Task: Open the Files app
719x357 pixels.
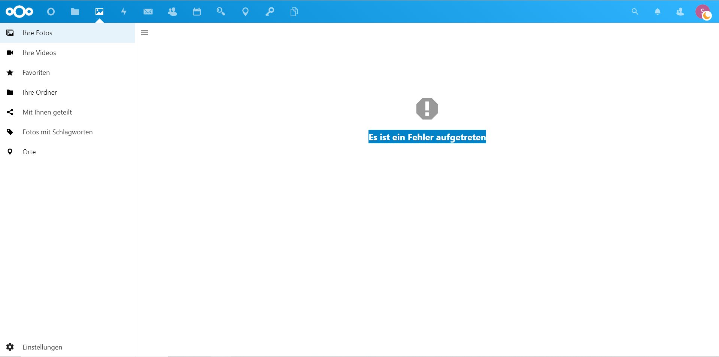Action: click(75, 12)
